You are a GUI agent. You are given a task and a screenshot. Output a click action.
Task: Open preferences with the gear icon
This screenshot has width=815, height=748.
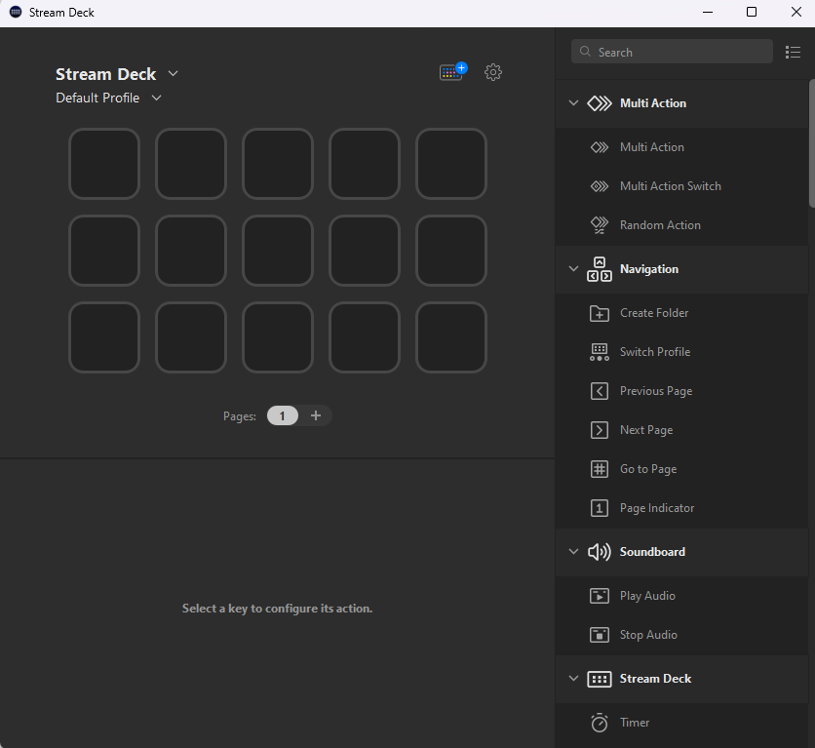(x=492, y=72)
